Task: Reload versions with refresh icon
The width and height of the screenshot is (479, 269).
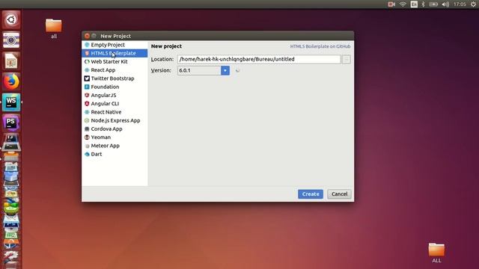Action: 237,70
